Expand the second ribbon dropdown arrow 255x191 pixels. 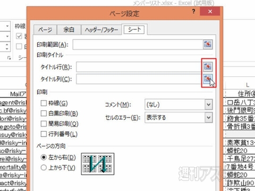pos(7,36)
